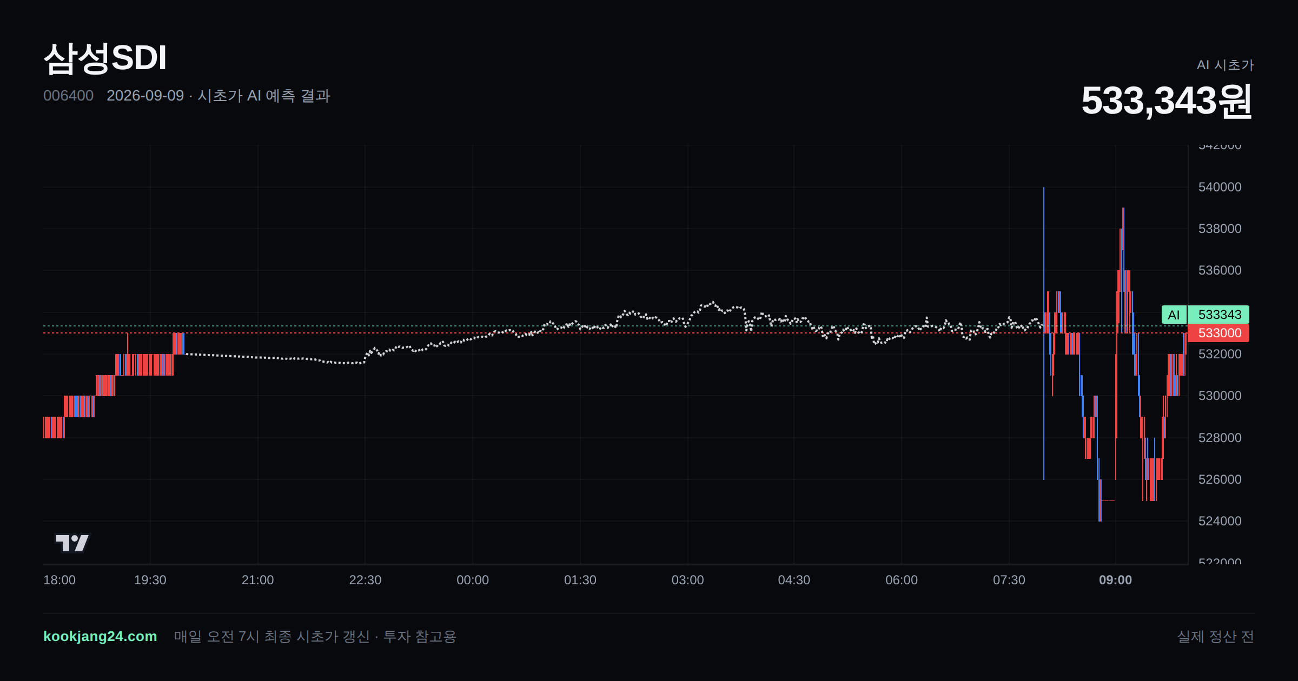Click the 실제 정산 전 status text

(1216, 636)
